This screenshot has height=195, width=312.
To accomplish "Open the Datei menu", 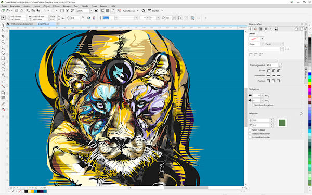I will 4,6.
